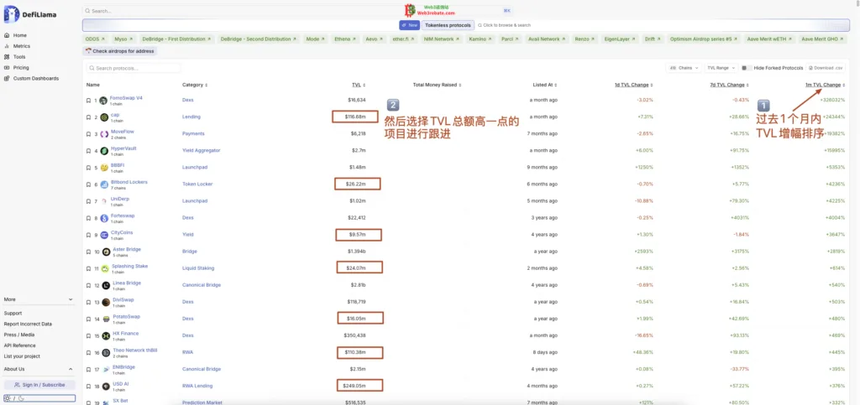Bookmark the CityCoins row
The width and height of the screenshot is (860, 405).
tap(88, 235)
